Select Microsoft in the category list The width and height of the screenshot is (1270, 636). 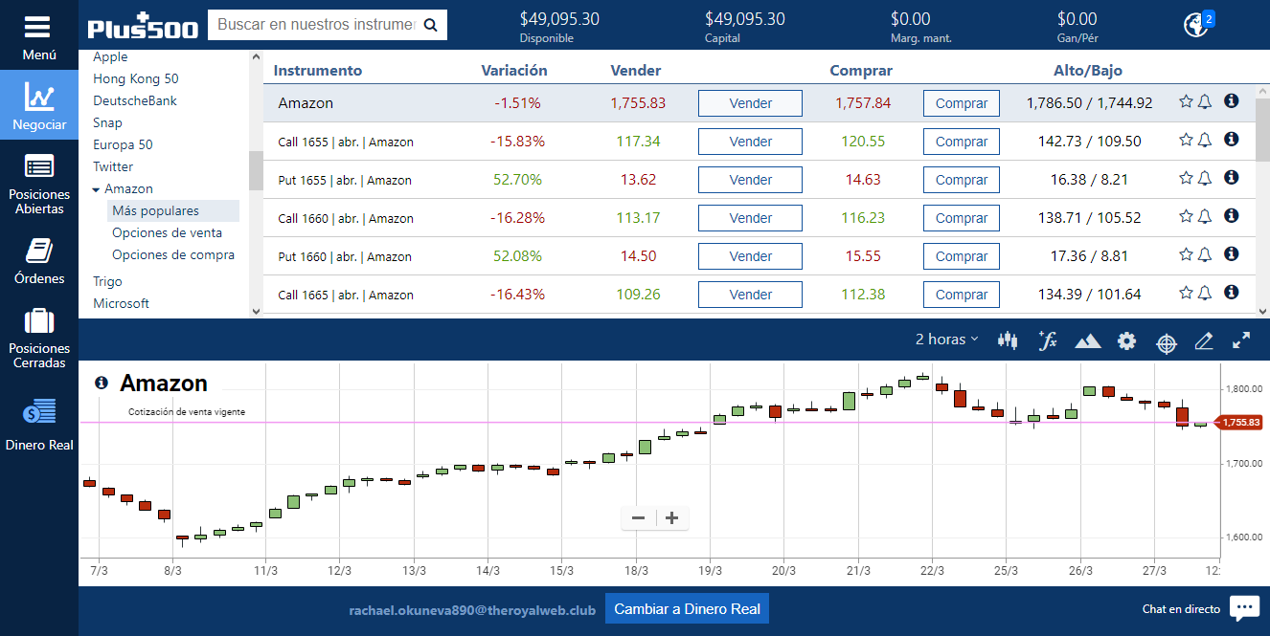pyautogui.click(x=122, y=303)
